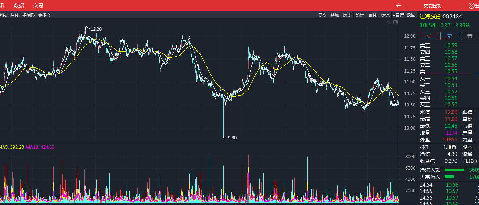Open the 交易 menu
This screenshot has width=479, height=205.
click(38, 5)
